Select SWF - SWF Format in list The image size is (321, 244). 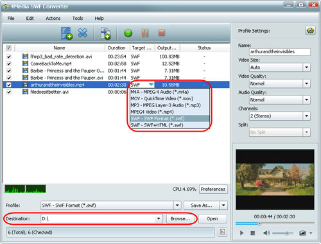(169, 119)
